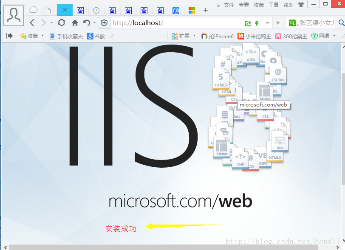The width and height of the screenshot is (345, 250).
Task: Click the vertical scrollbar thumb
Action: coord(343,129)
